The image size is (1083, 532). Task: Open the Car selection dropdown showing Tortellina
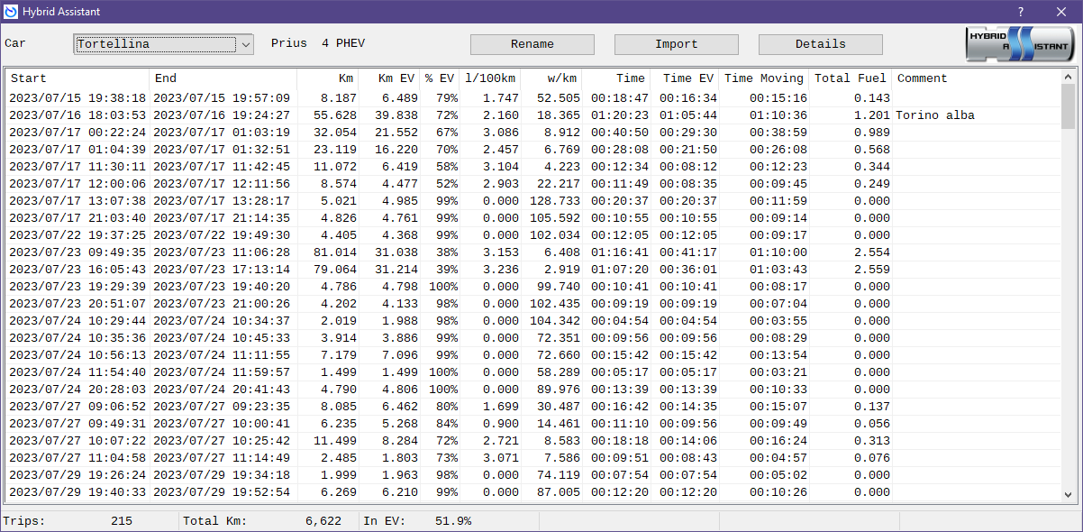(164, 44)
